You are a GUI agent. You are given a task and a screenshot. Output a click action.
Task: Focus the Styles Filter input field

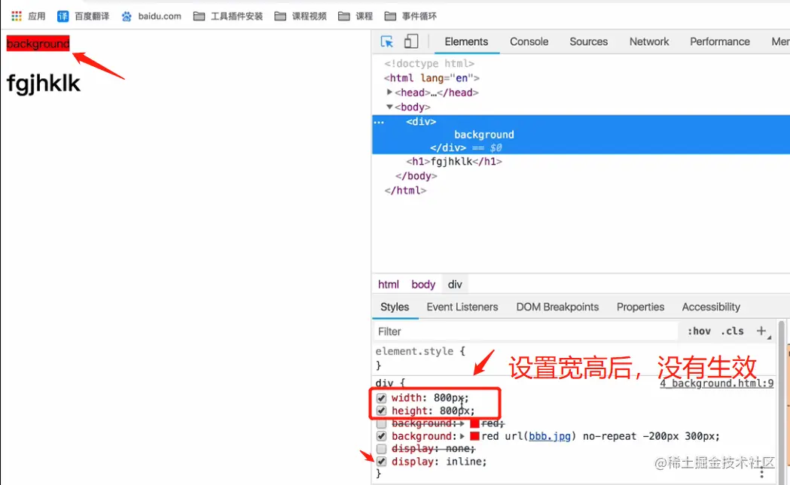click(x=526, y=331)
